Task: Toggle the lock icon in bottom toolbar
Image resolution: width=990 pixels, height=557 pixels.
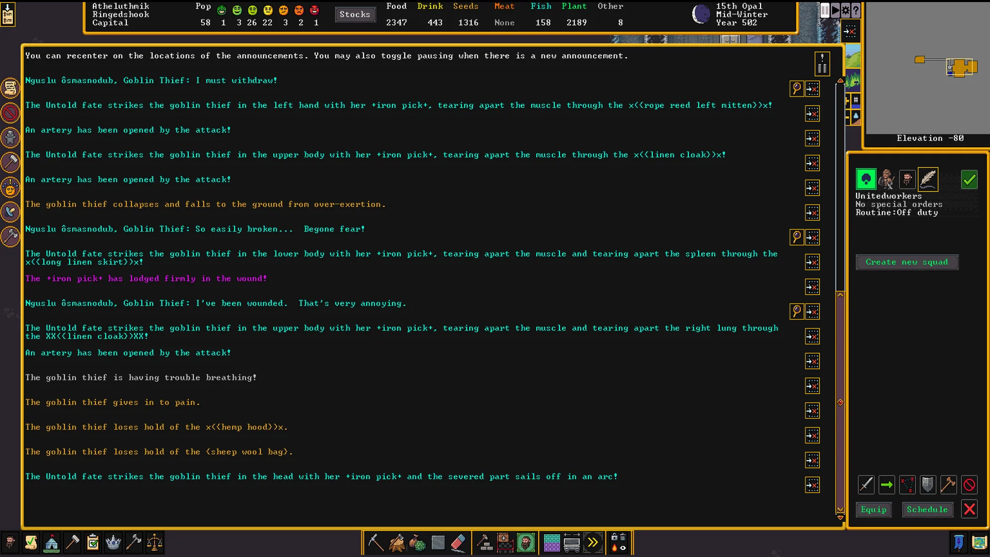Action: click(x=614, y=537)
